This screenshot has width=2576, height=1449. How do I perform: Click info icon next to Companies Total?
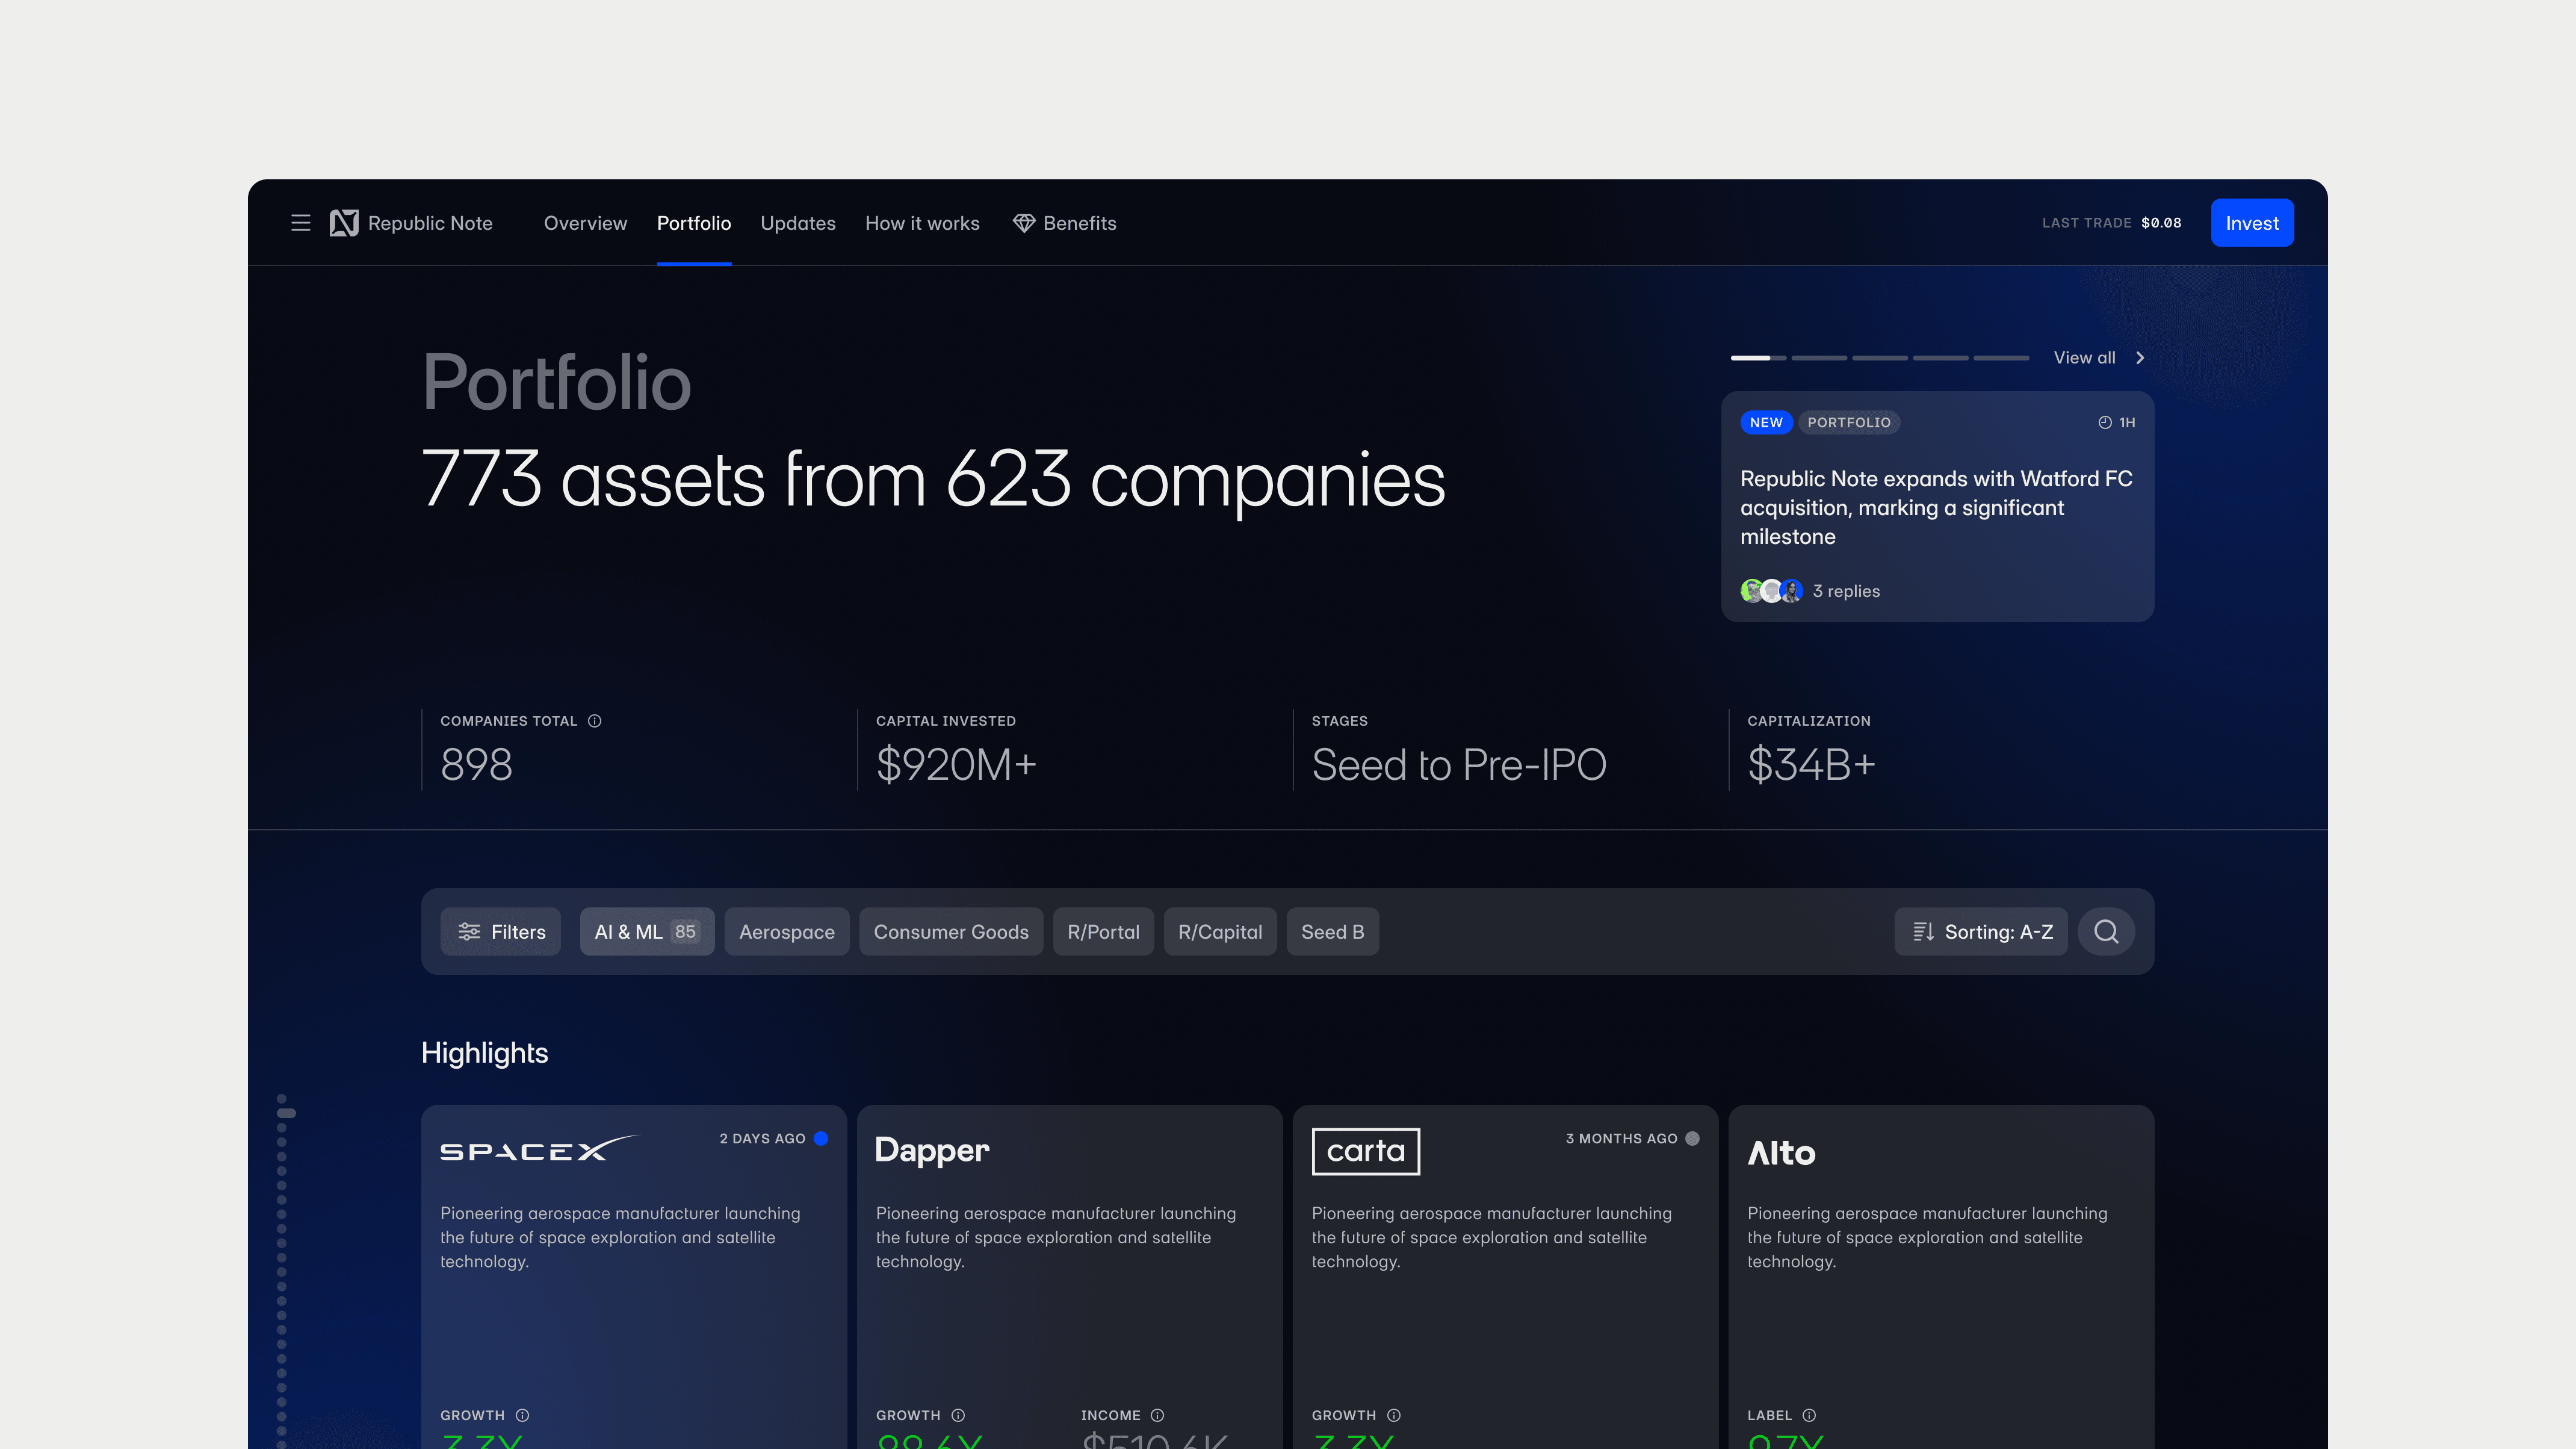click(x=595, y=721)
